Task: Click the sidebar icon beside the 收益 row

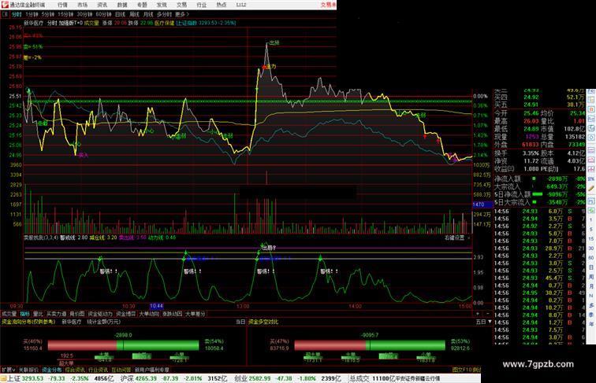Action: click(x=591, y=170)
